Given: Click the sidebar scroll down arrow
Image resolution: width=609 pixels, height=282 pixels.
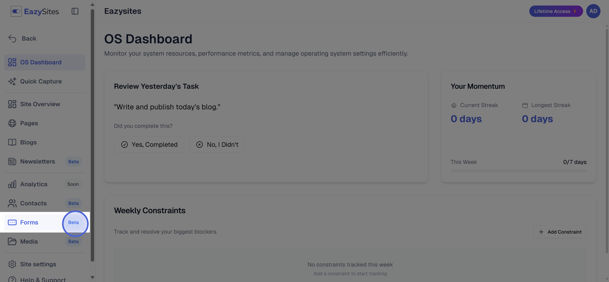Looking at the screenshot, I should click(92, 277).
